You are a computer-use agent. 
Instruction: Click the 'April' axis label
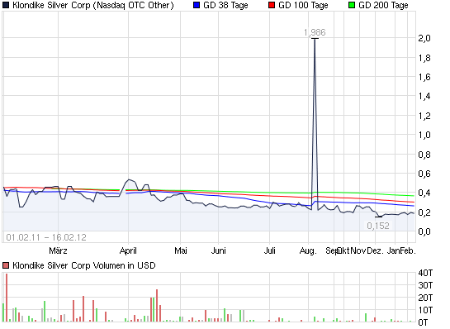128,250
